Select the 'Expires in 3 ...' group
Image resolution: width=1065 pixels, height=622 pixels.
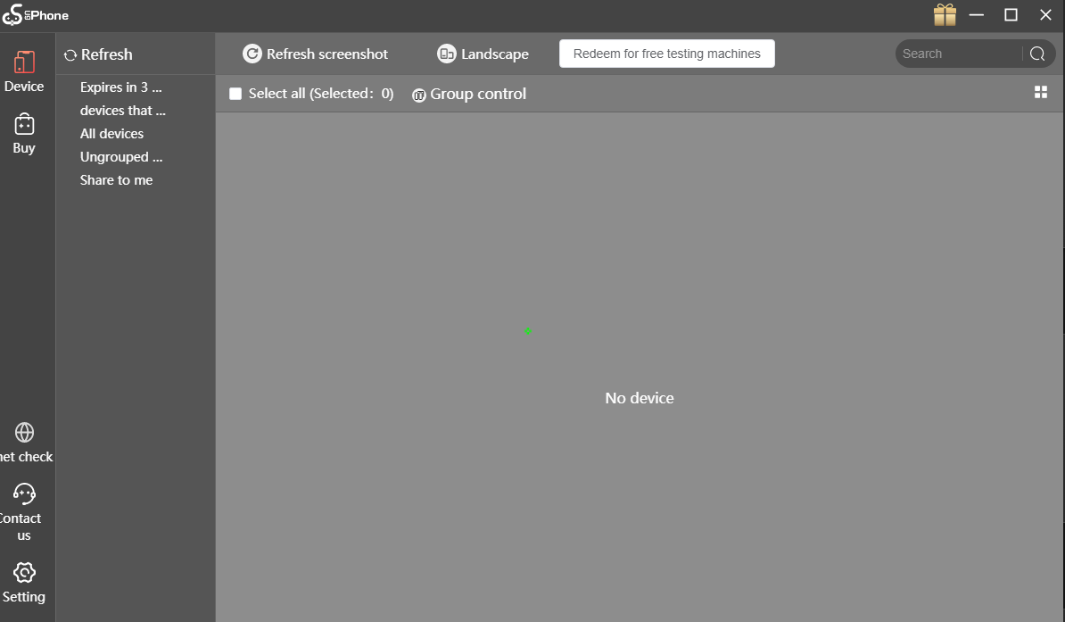click(121, 87)
